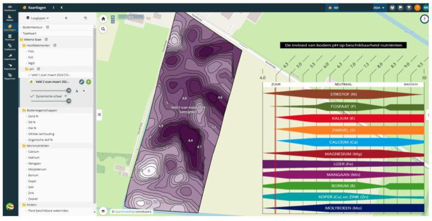Open the 2024 year dropdown
Screen dimensions: 432x221
tap(379, 7)
